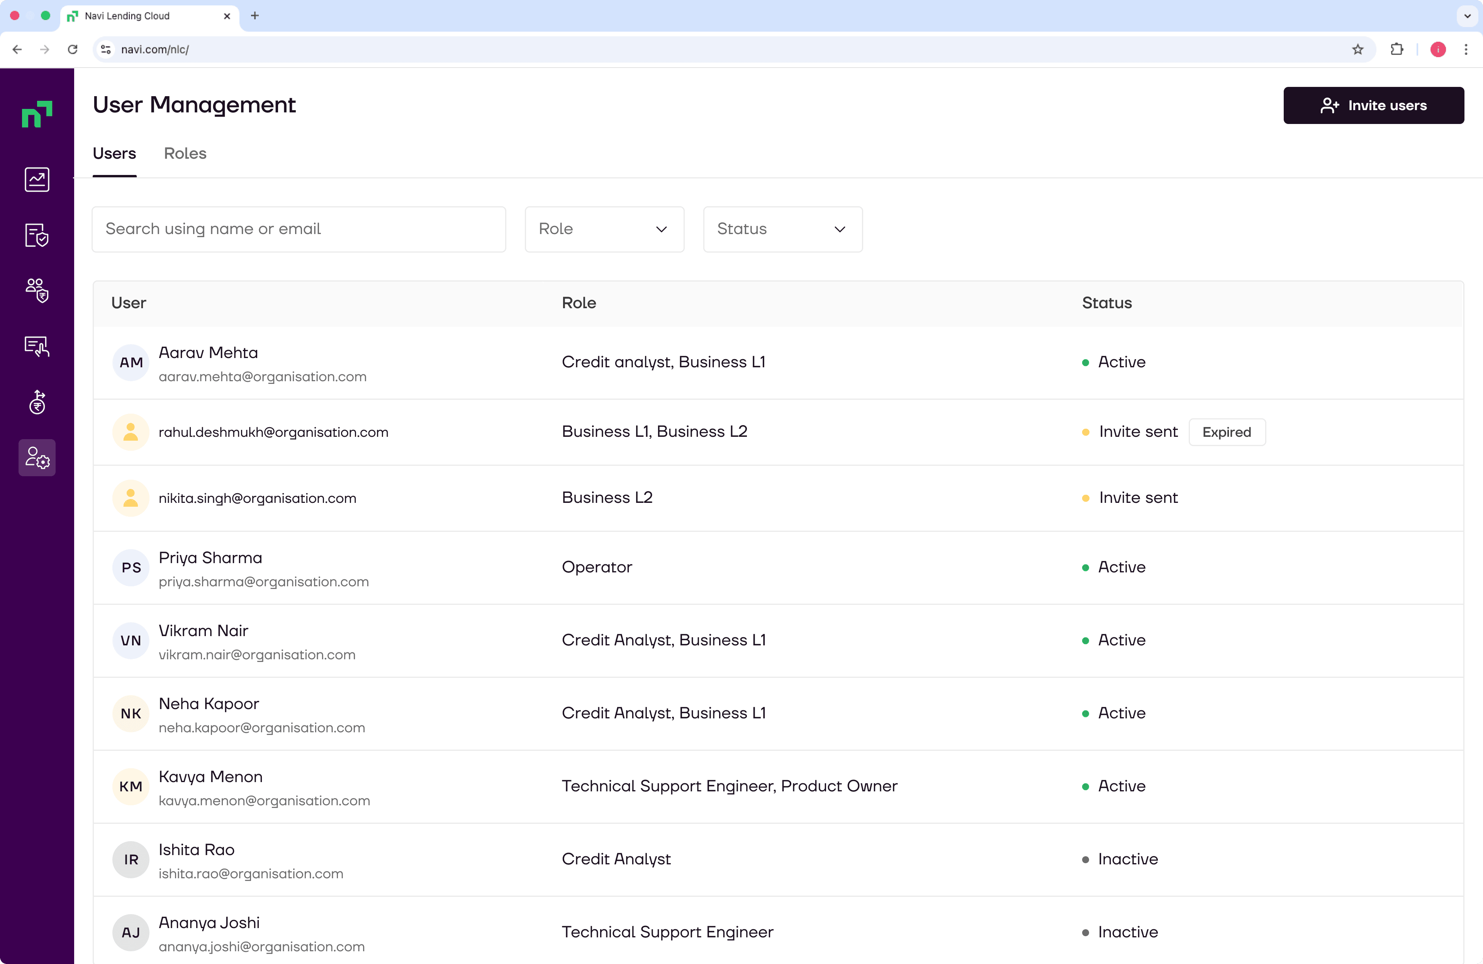
Task: Open the tab search chevron in browser
Action: click(1467, 16)
